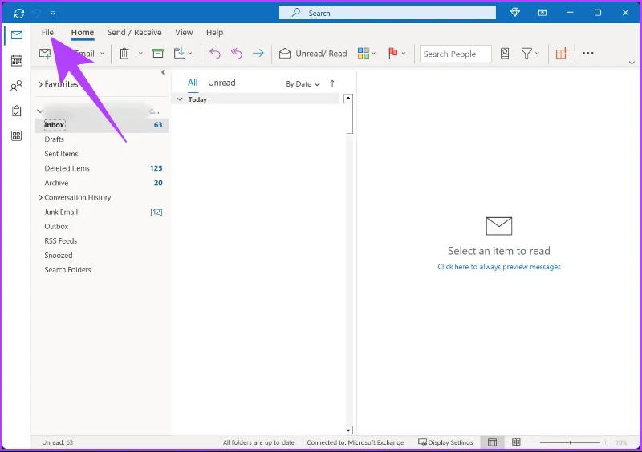Click the Reply arrow icon

point(215,54)
